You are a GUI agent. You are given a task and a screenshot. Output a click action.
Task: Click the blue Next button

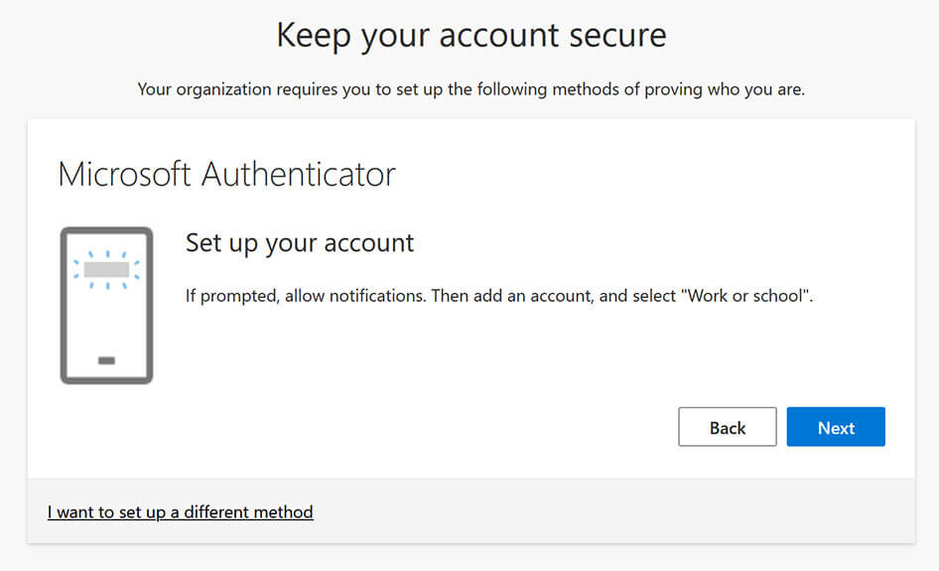tap(836, 427)
